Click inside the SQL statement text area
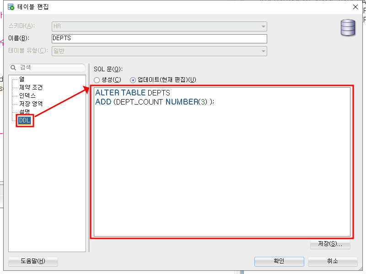The image size is (366, 274). [222, 162]
